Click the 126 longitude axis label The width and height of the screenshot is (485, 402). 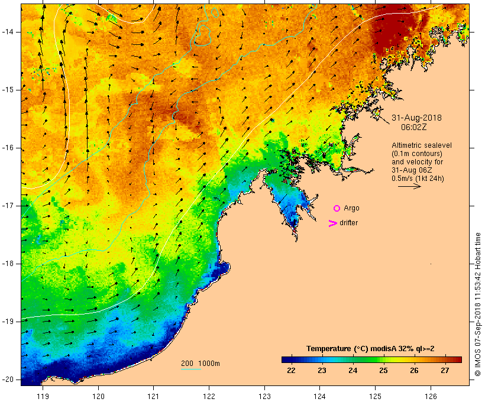431,397
